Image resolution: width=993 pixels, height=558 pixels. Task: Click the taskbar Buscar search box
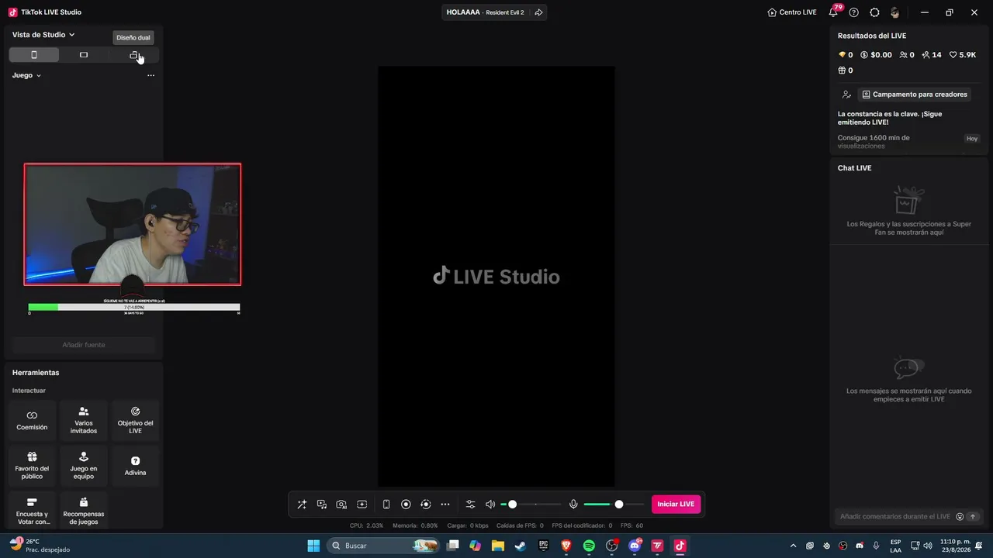click(384, 546)
